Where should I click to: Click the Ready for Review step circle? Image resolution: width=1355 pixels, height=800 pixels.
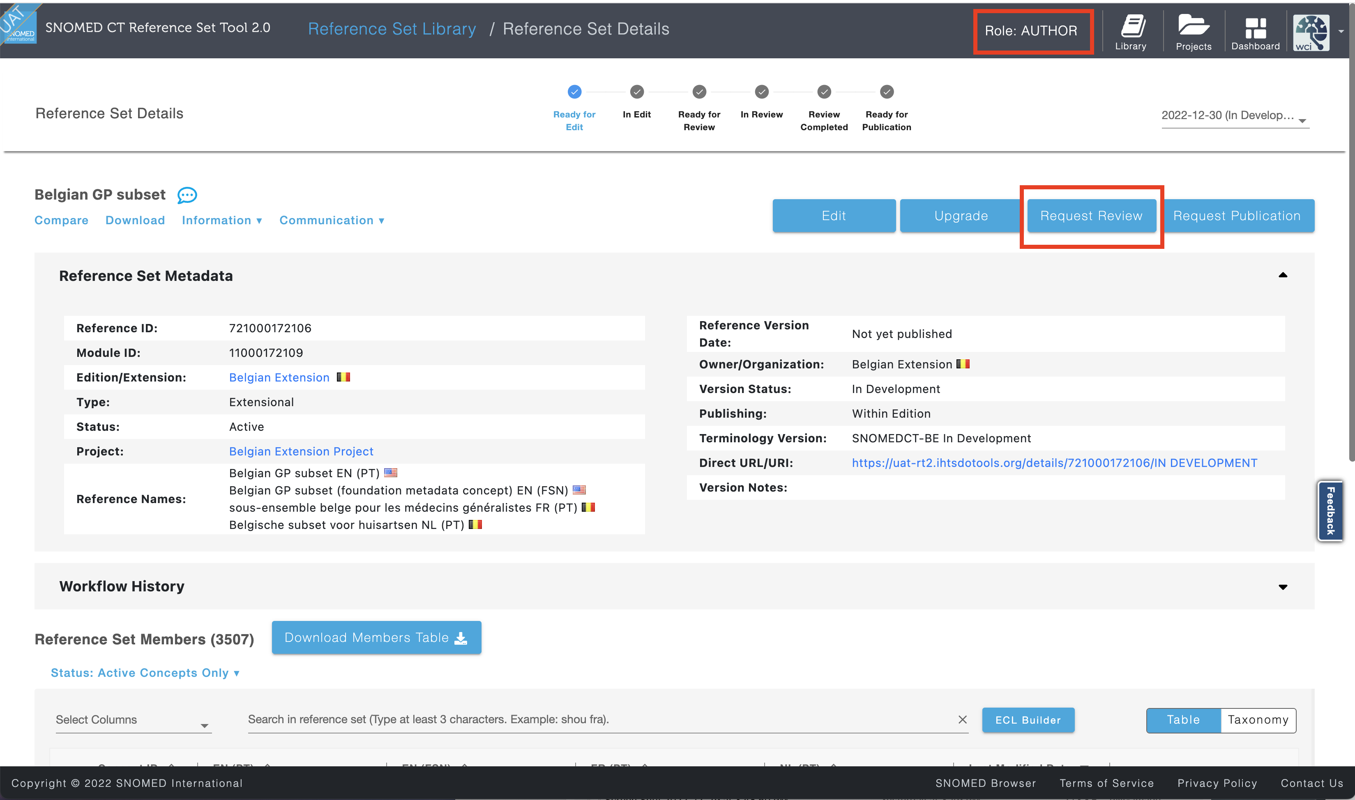pyautogui.click(x=699, y=92)
